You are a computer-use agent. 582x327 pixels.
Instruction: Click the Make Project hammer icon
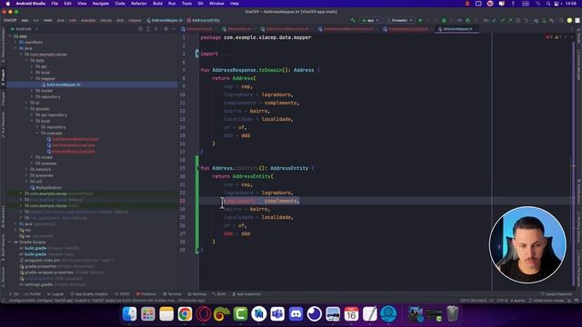pyautogui.click(x=353, y=20)
